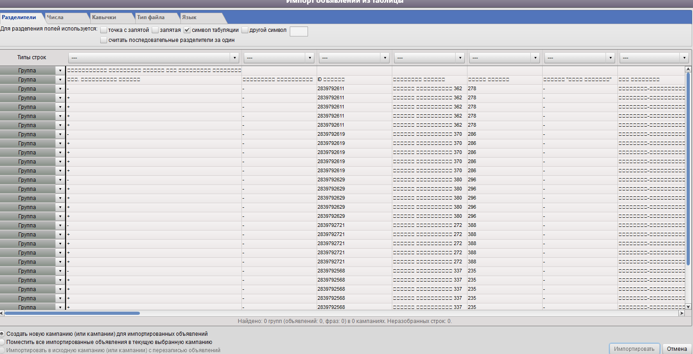Open the Язык tab
This screenshot has width=693, height=354.
coord(189,17)
